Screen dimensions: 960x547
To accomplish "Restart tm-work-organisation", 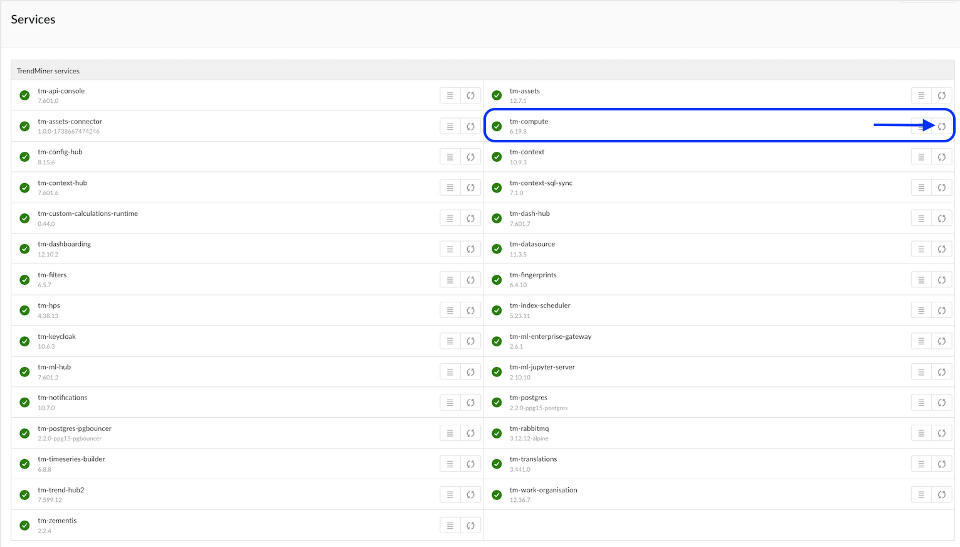I will [x=942, y=495].
